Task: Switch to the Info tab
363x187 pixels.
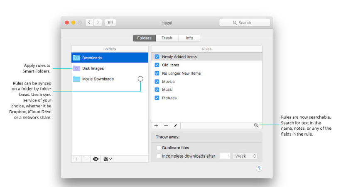Action: pos(189,38)
